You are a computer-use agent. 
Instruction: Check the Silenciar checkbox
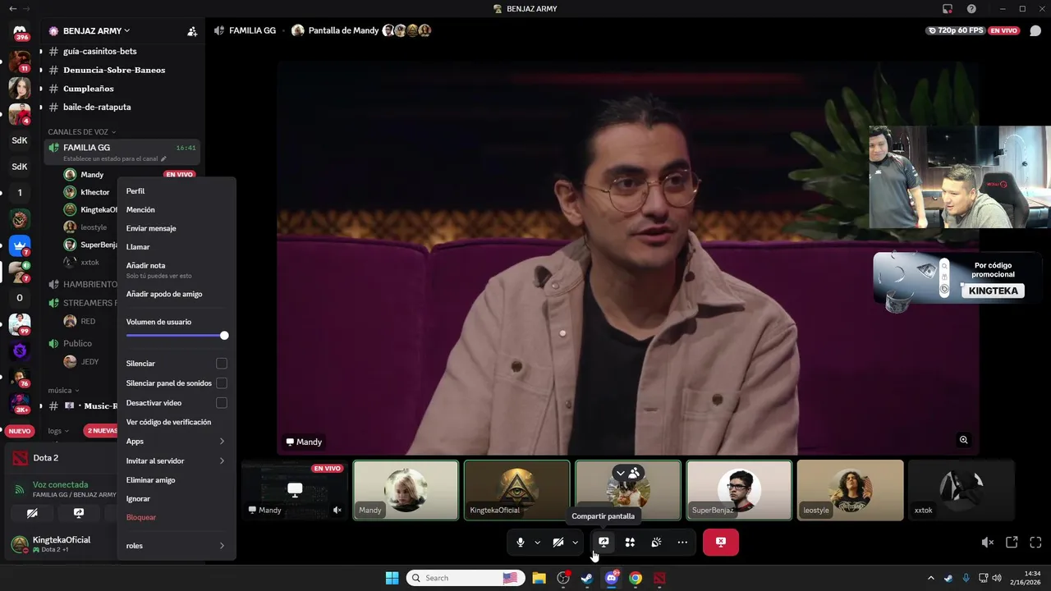tap(222, 364)
